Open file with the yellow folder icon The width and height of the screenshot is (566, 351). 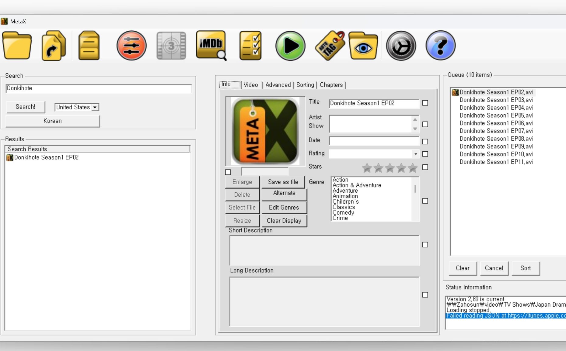coord(17,46)
